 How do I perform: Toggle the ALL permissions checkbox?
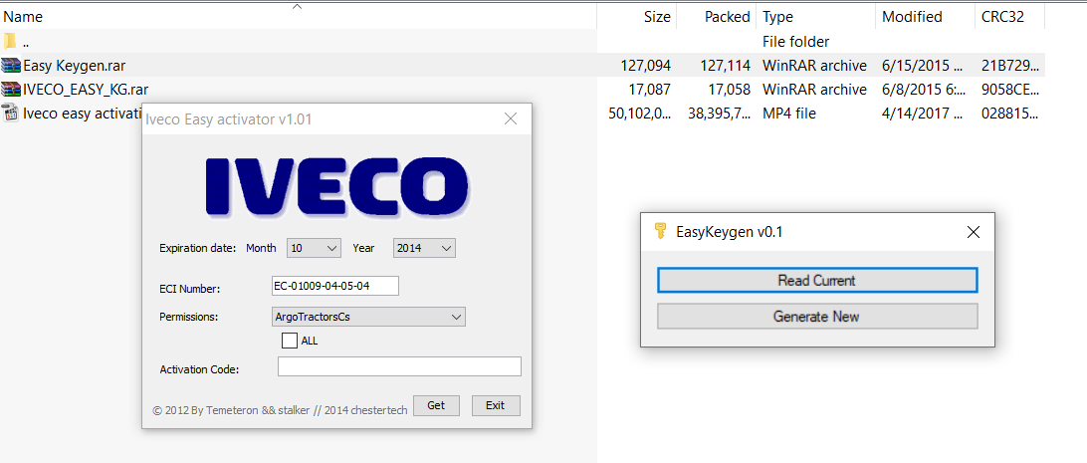click(x=290, y=341)
